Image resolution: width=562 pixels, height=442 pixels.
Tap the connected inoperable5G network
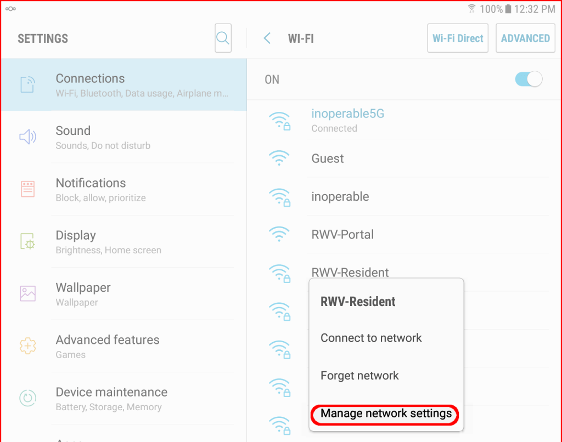click(x=347, y=120)
